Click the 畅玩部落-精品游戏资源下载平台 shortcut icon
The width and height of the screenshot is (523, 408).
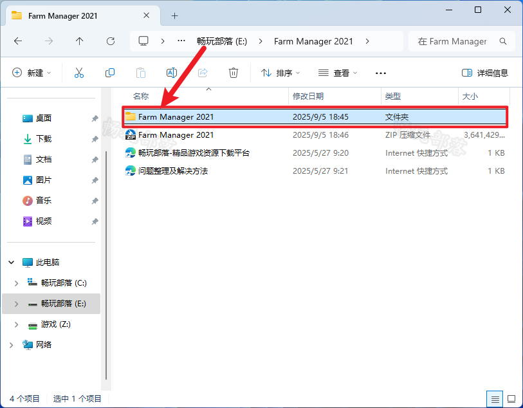tap(131, 153)
